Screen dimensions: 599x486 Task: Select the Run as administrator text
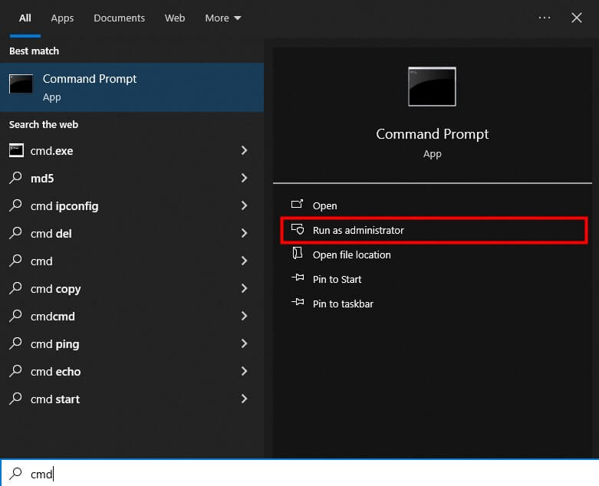point(358,230)
